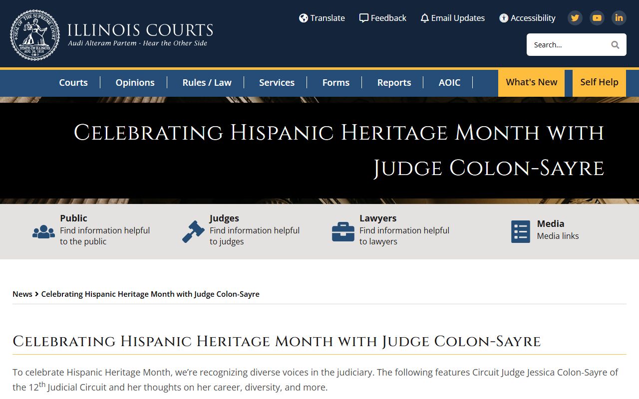This screenshot has height=399, width=639.
Task: Open the Accessibility link
Action: 527,18
